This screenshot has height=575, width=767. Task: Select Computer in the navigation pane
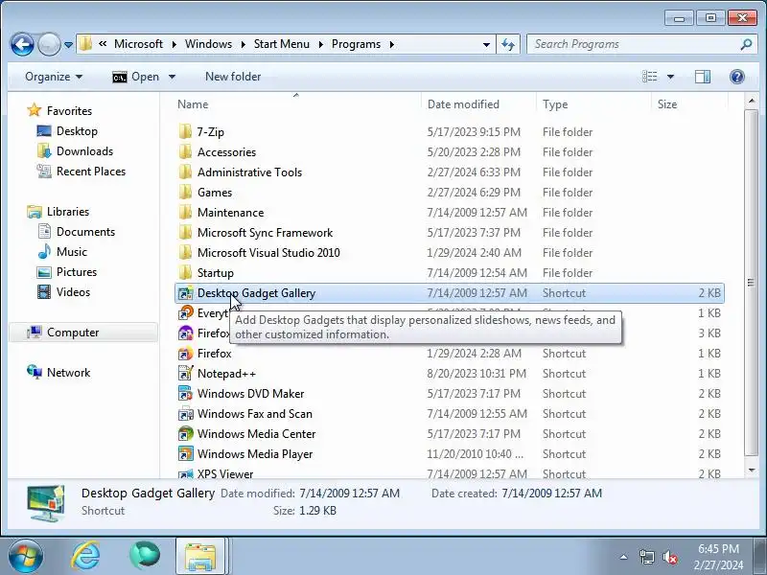(73, 332)
